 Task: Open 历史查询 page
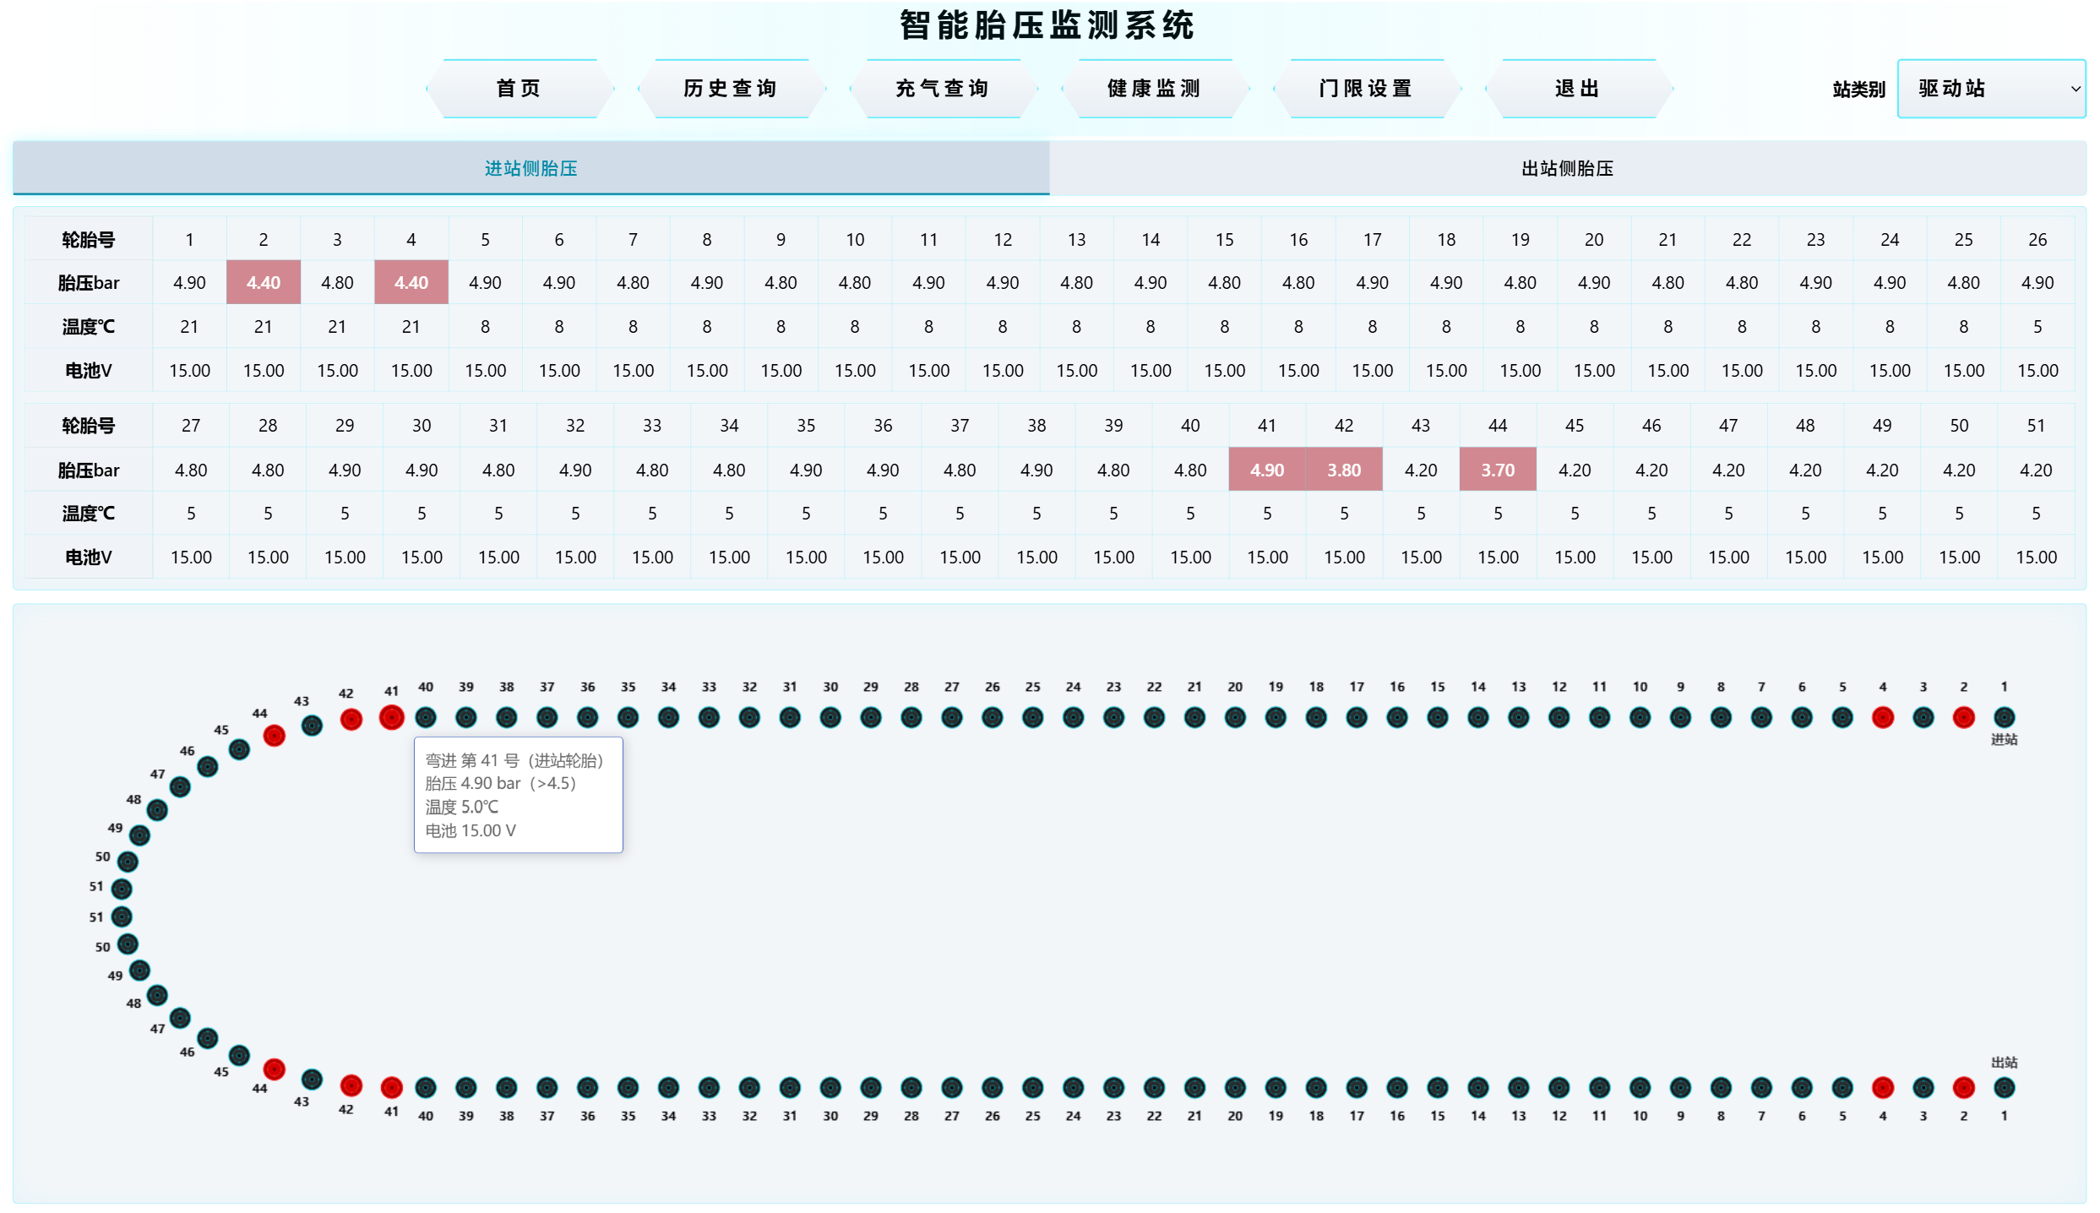point(731,89)
